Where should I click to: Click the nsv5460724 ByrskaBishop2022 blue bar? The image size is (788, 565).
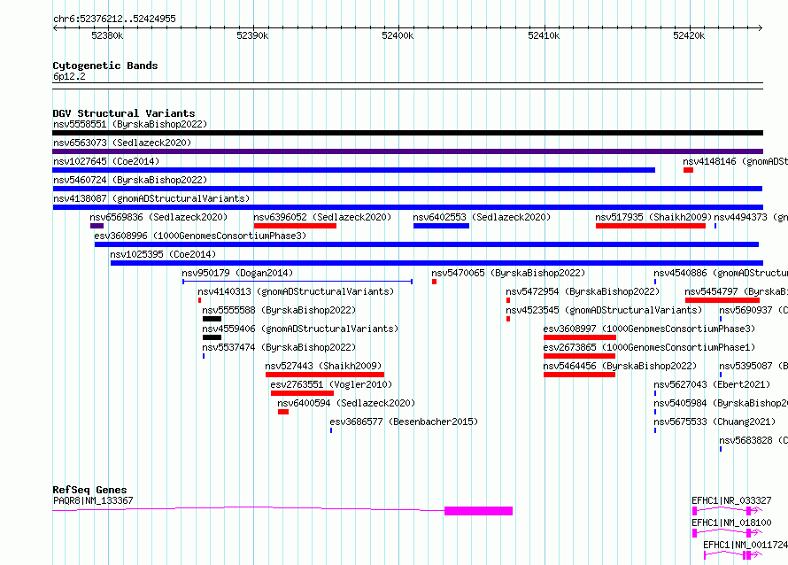coord(407,189)
